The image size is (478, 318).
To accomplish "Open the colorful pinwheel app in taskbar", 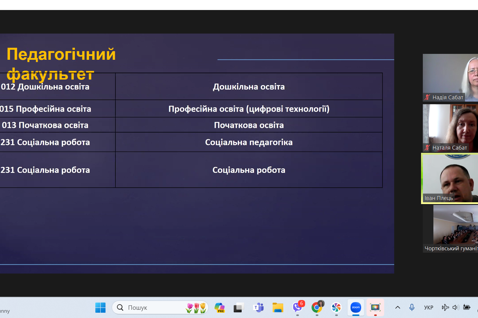I will pos(336,308).
